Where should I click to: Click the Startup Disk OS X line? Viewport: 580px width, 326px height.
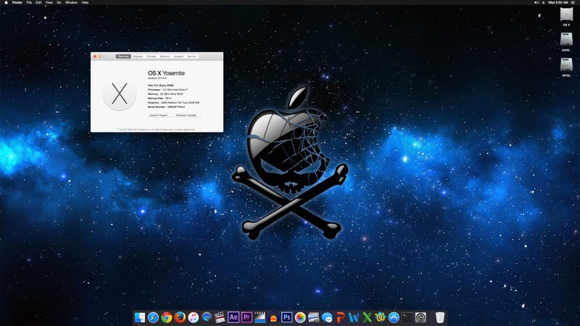point(159,99)
